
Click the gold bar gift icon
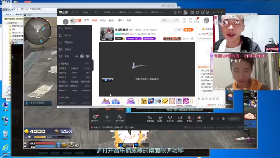165,101
